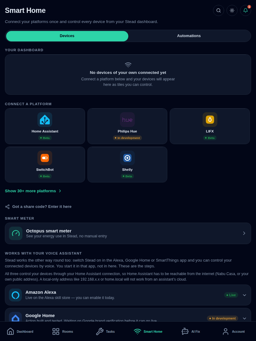The image size is (256, 341).
Task: Switch to the Automations tab
Action: pos(189,36)
